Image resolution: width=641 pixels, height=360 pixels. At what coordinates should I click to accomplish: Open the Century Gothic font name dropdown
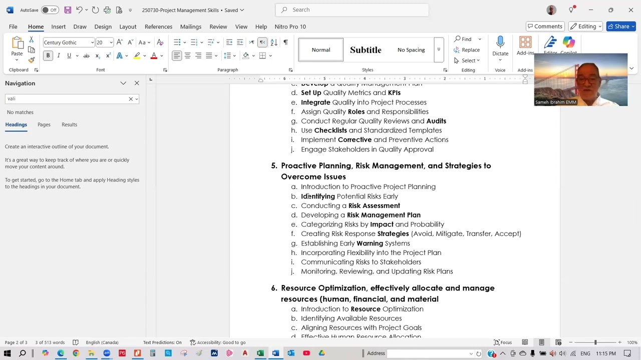click(x=92, y=42)
